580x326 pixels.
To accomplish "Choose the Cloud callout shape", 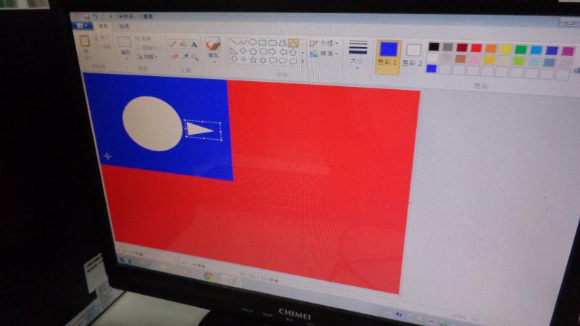I will point(294,61).
